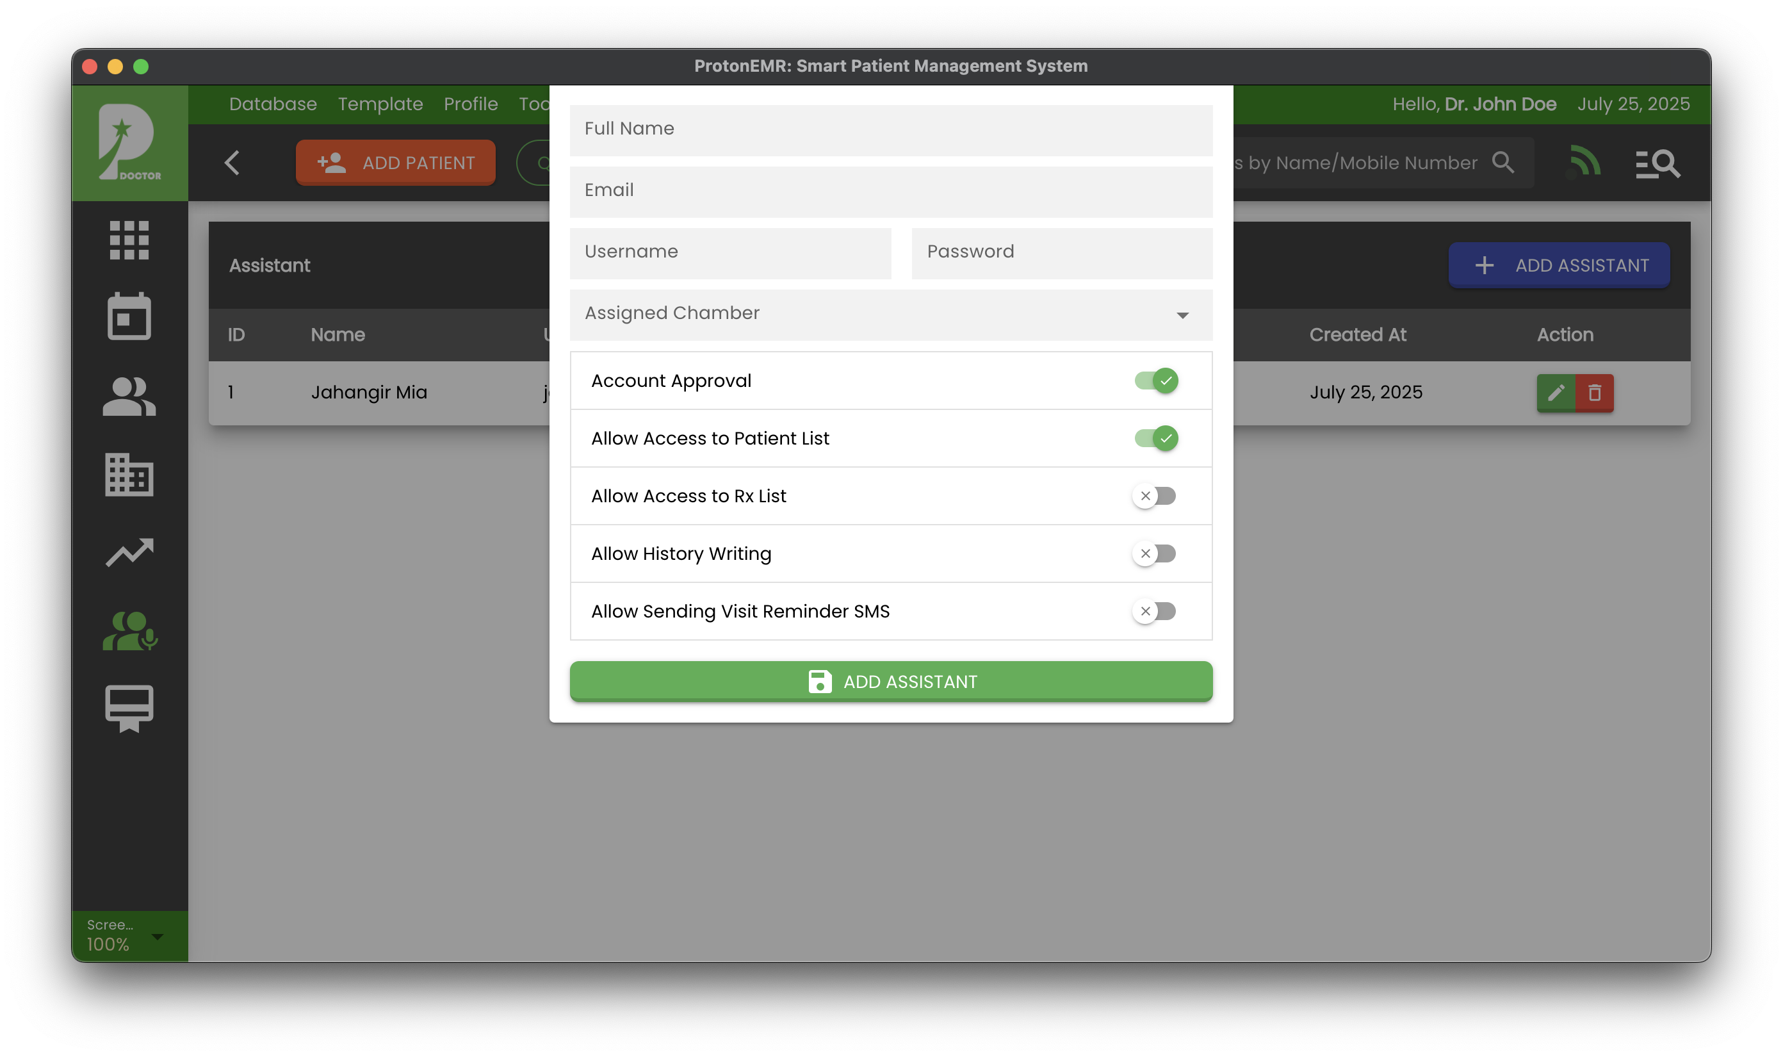Toggle Allow Sending Visit Reminder SMS on

(1154, 610)
